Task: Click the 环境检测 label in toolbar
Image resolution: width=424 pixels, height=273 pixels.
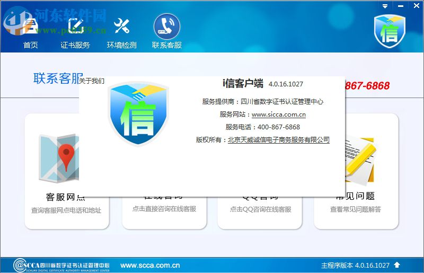Action: coord(121,45)
